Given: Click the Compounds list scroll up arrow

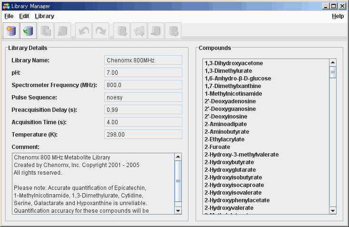Looking at the screenshot, I should tap(333, 62).
